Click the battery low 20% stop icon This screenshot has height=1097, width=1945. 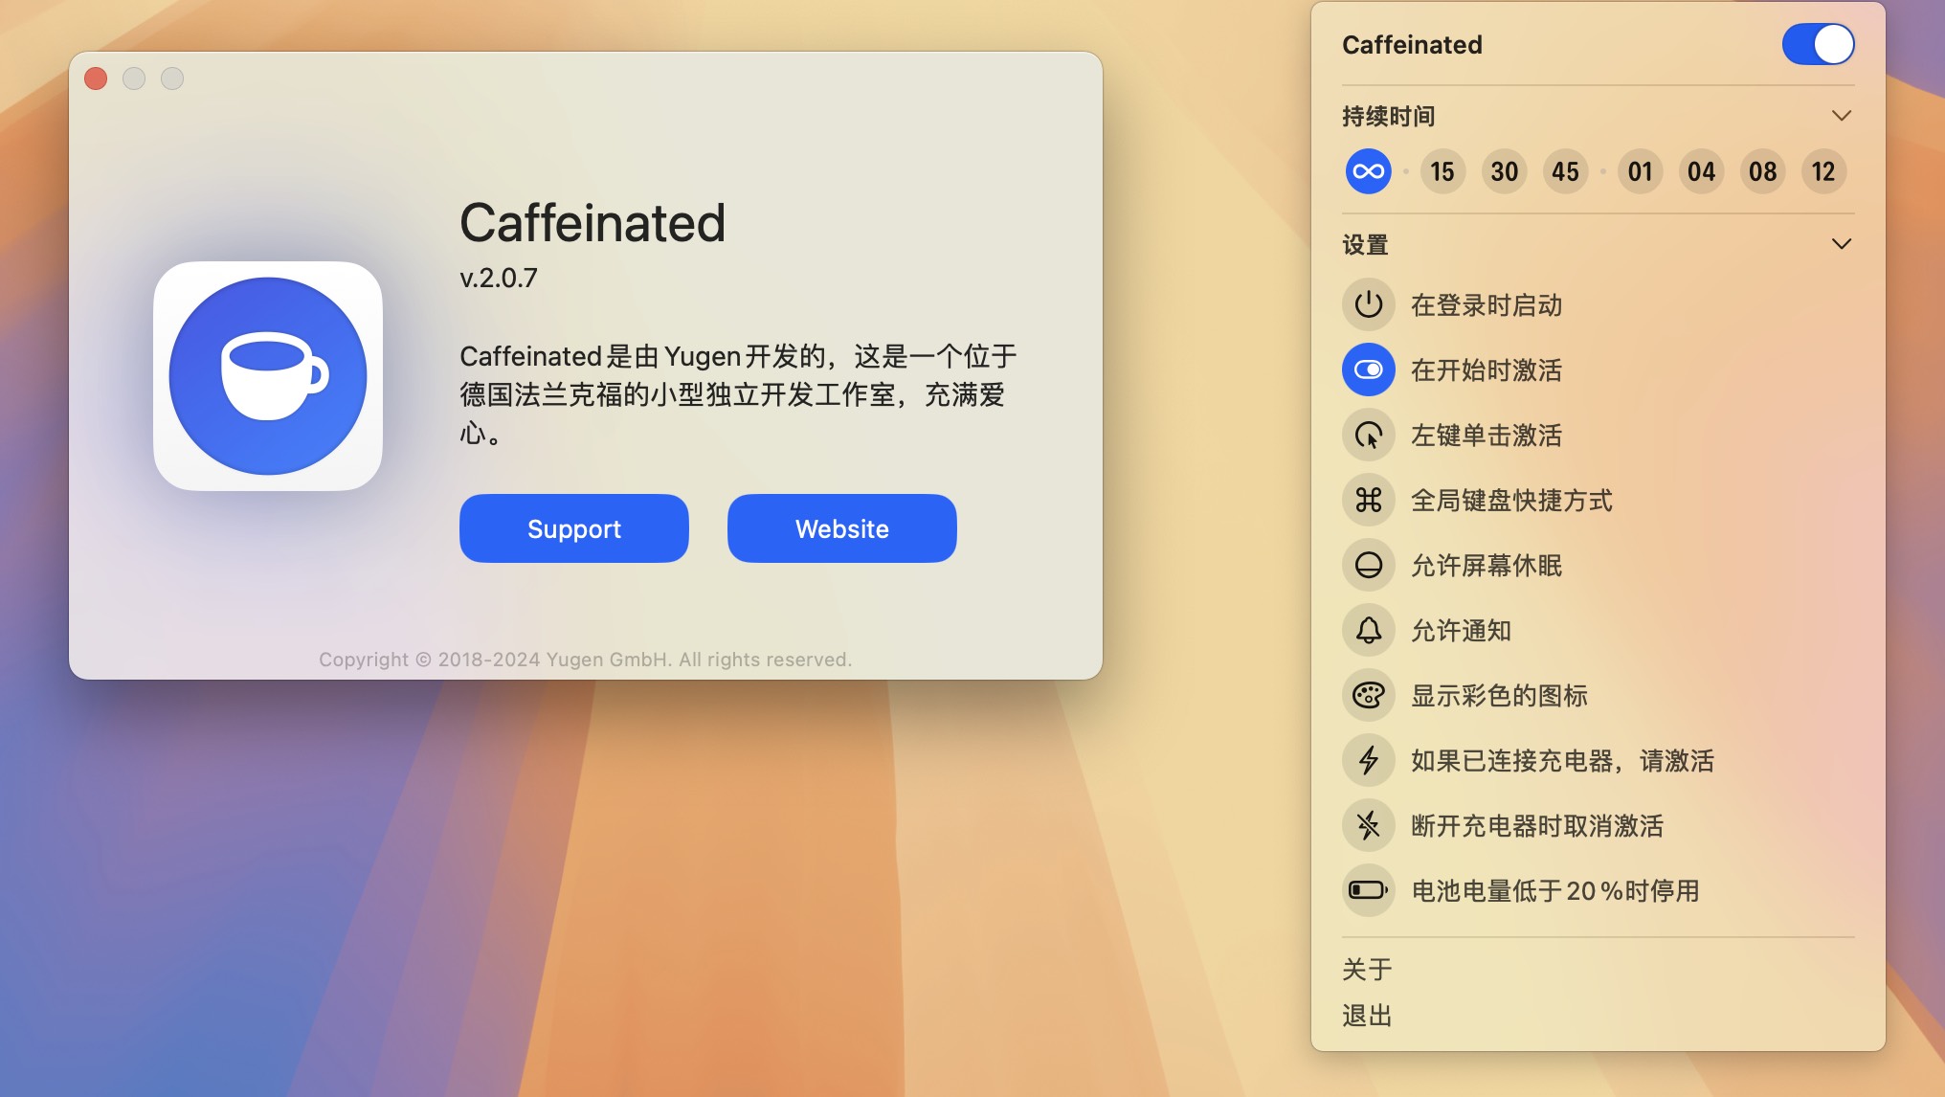coord(1371,890)
